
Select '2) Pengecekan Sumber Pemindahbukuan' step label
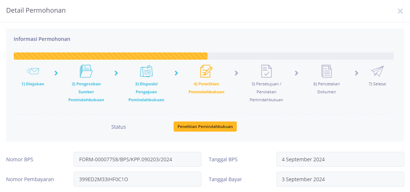click(86, 92)
